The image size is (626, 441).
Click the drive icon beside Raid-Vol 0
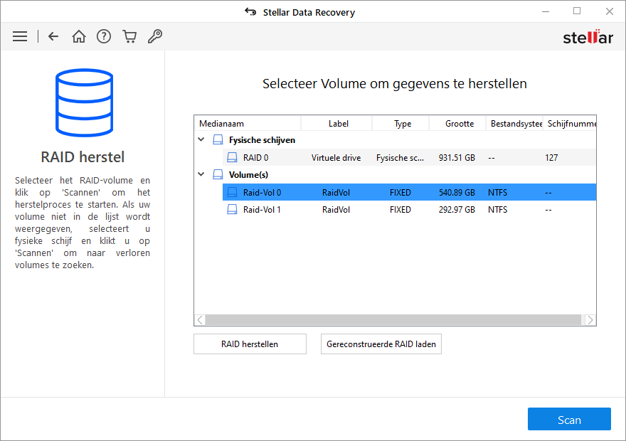(x=232, y=192)
